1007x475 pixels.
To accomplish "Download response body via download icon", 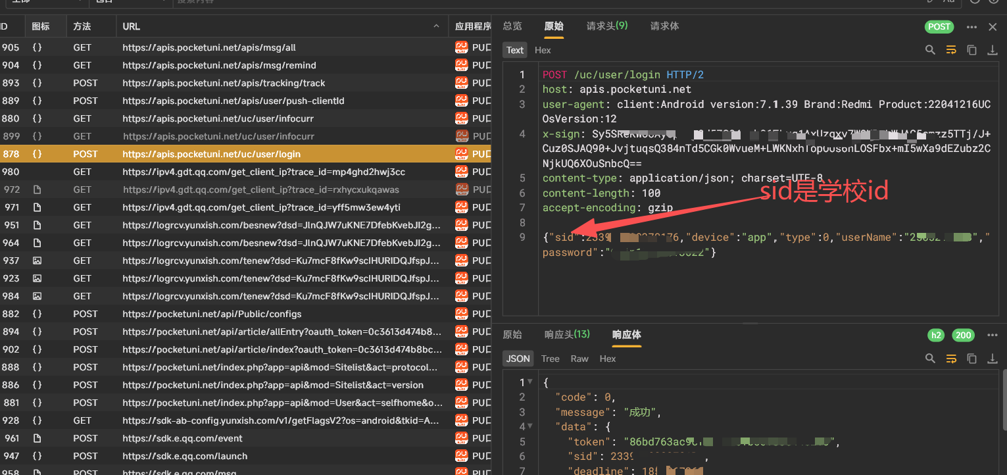I will [992, 359].
